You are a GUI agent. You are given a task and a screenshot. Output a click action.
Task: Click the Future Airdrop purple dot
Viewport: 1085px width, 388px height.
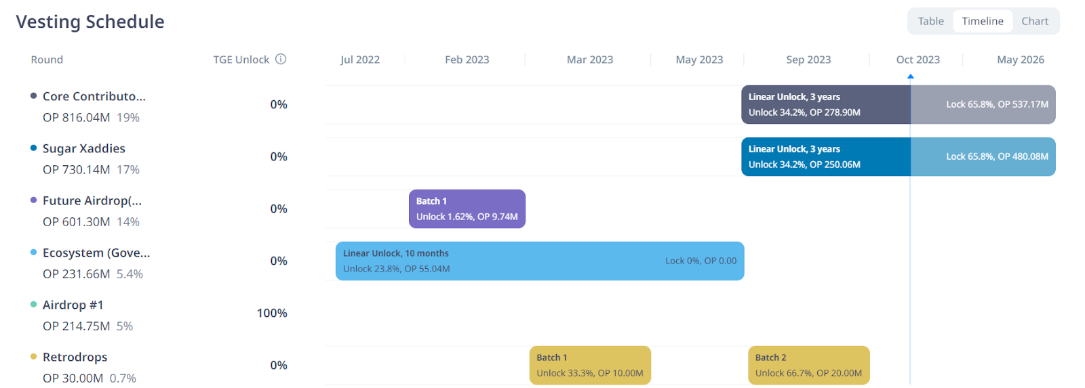(x=33, y=200)
